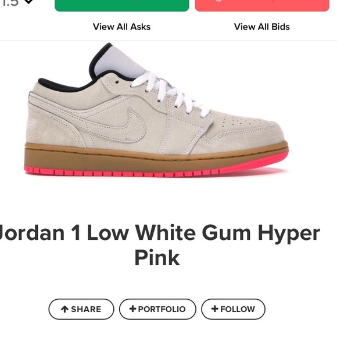Click the plus icon beside PORTFOLIO
Screen dimensions: 337x337
(x=132, y=309)
